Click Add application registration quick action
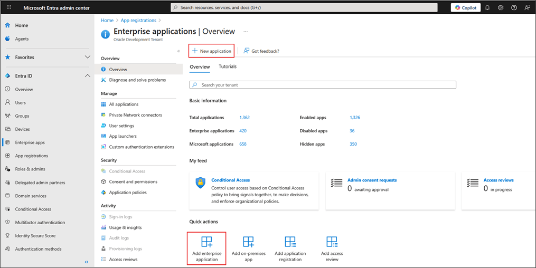Image resolution: width=536 pixels, height=268 pixels. [x=290, y=248]
